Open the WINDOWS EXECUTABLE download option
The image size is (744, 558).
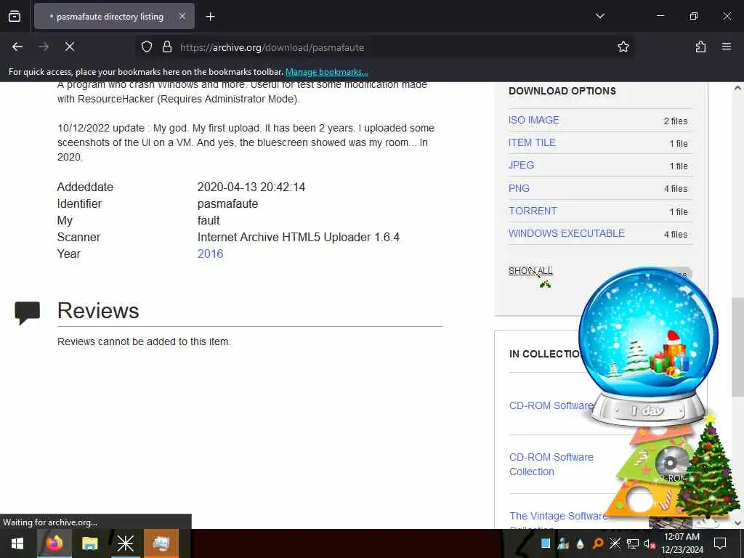[x=567, y=233]
